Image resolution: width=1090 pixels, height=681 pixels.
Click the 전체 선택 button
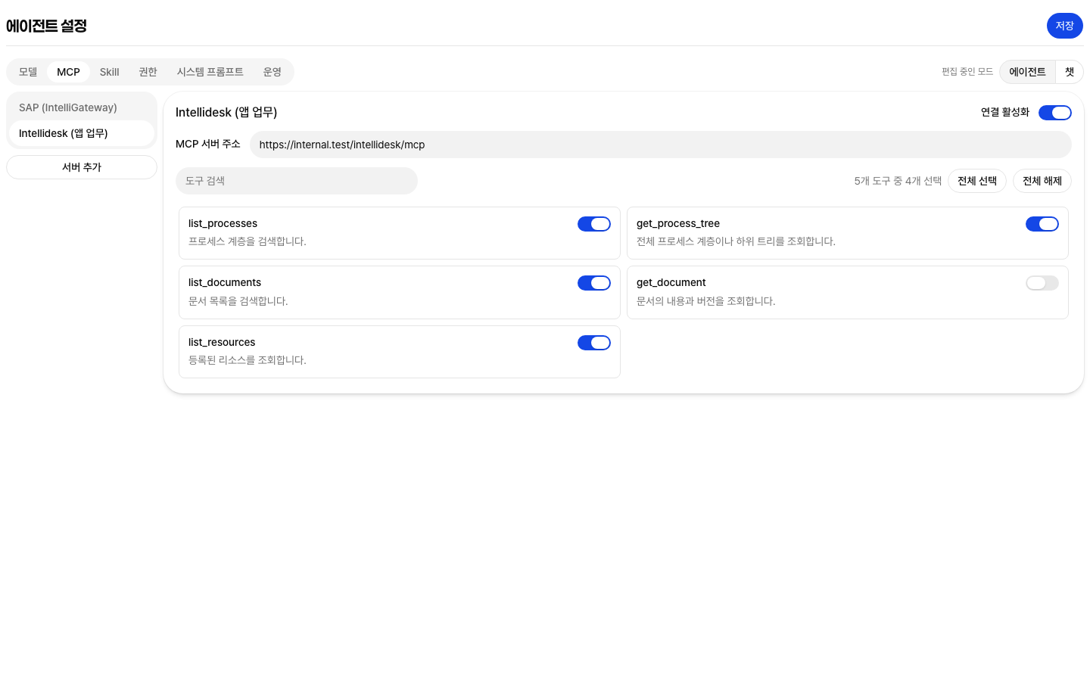[x=977, y=181]
